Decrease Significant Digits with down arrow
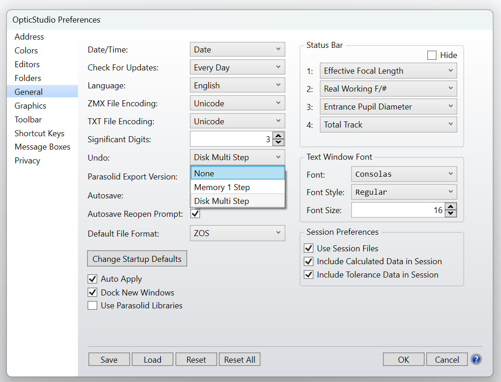 tap(278, 142)
